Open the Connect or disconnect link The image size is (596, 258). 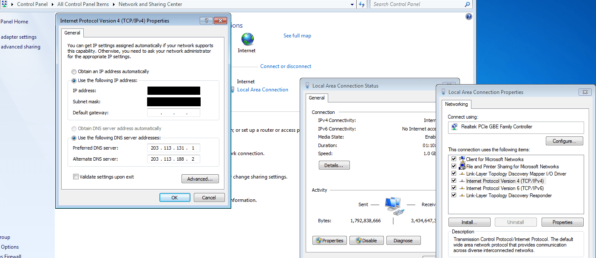tap(286, 66)
